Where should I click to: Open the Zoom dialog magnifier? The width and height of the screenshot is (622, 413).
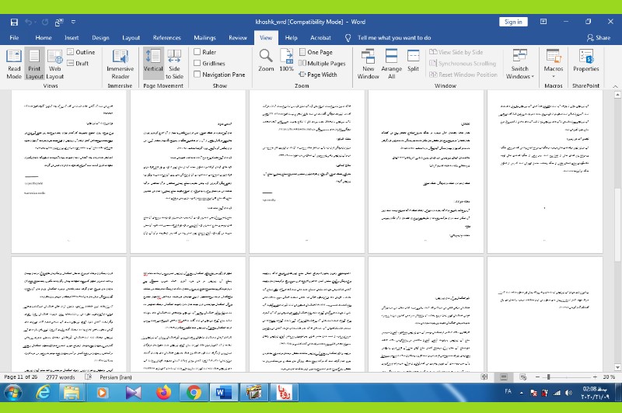coord(266,59)
